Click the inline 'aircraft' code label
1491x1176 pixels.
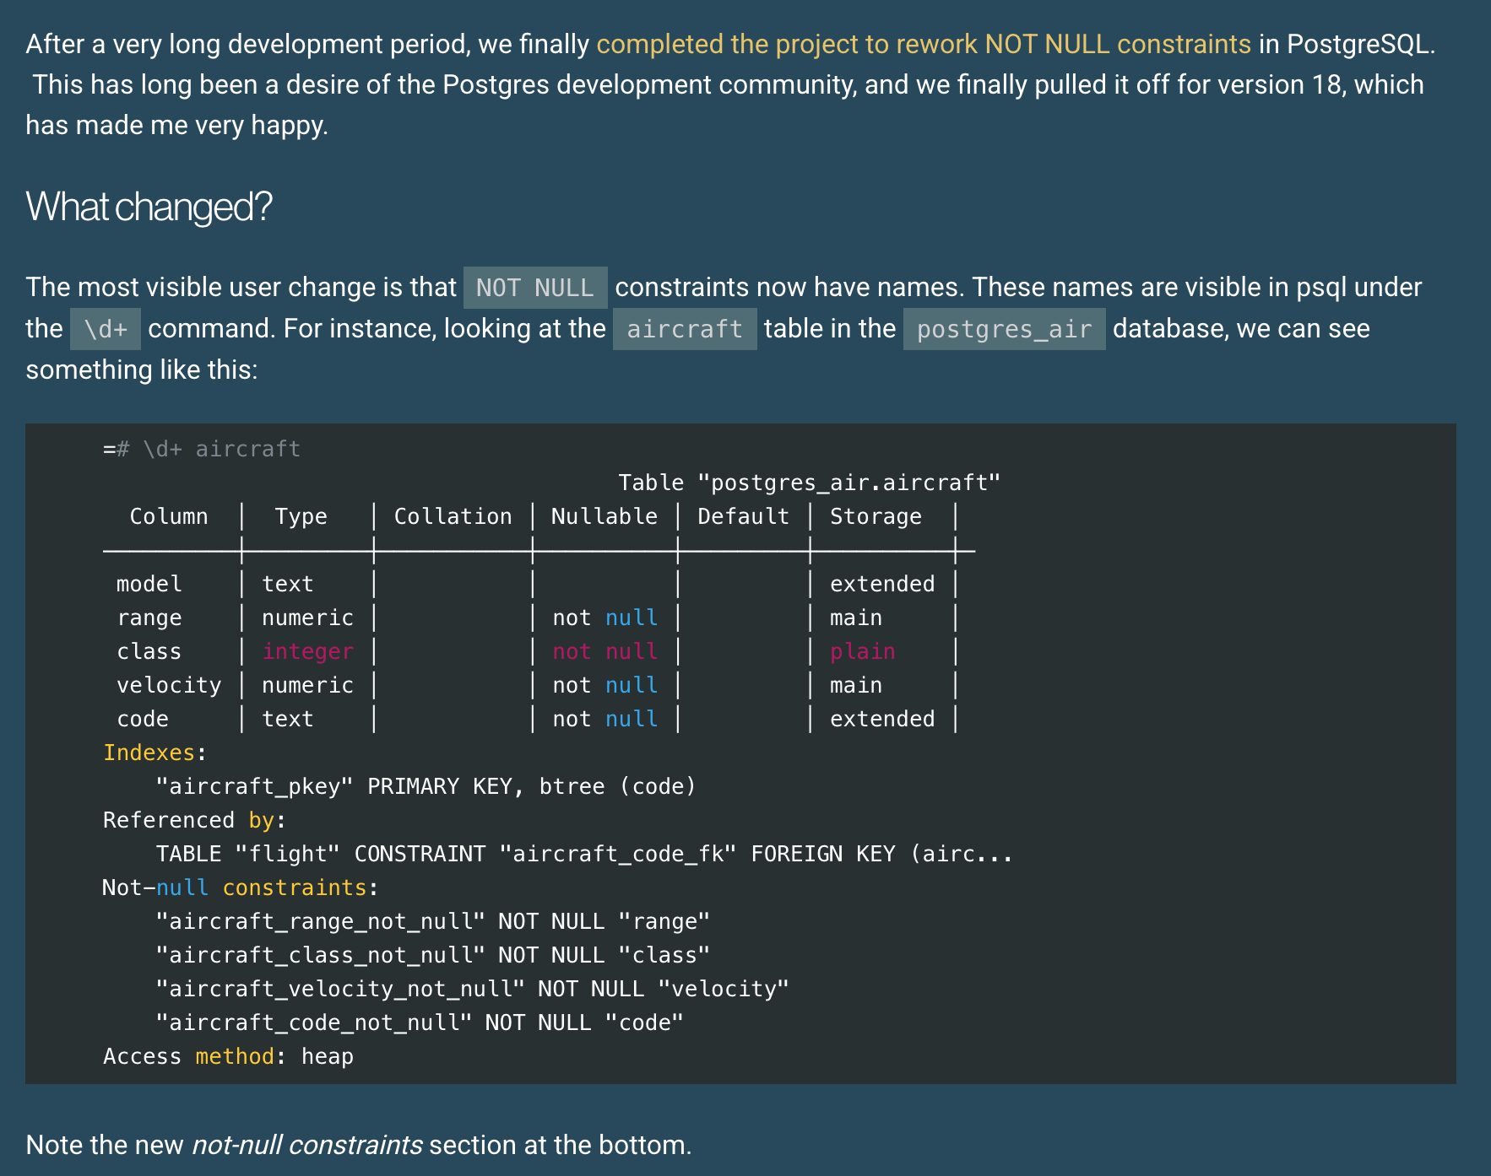coord(685,329)
